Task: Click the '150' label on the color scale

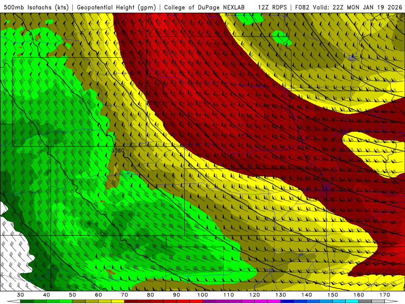Action: (x=333, y=295)
